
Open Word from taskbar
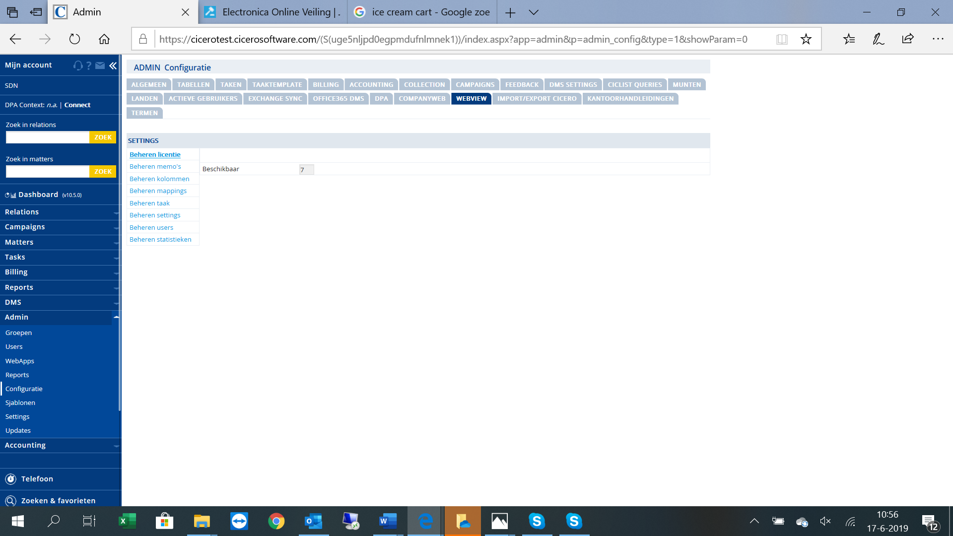388,521
